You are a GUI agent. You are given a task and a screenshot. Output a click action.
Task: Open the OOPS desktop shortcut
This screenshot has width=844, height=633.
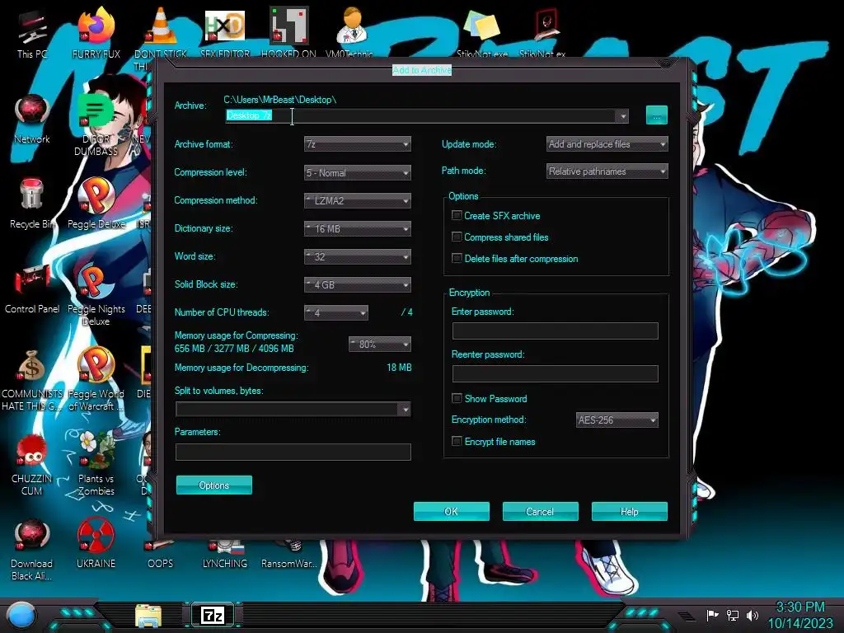click(x=161, y=555)
